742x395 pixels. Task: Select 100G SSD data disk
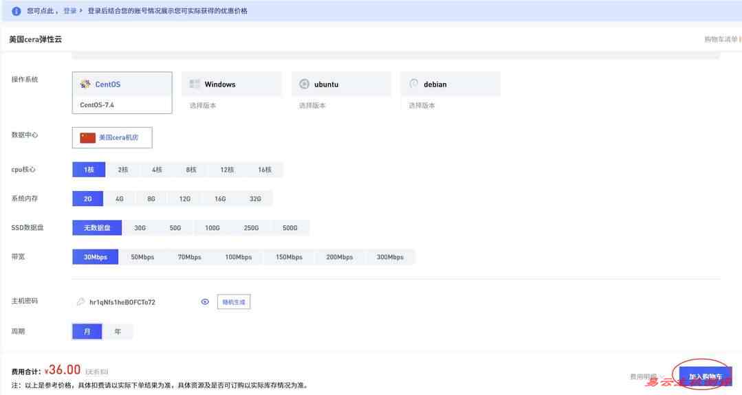pyautogui.click(x=212, y=228)
